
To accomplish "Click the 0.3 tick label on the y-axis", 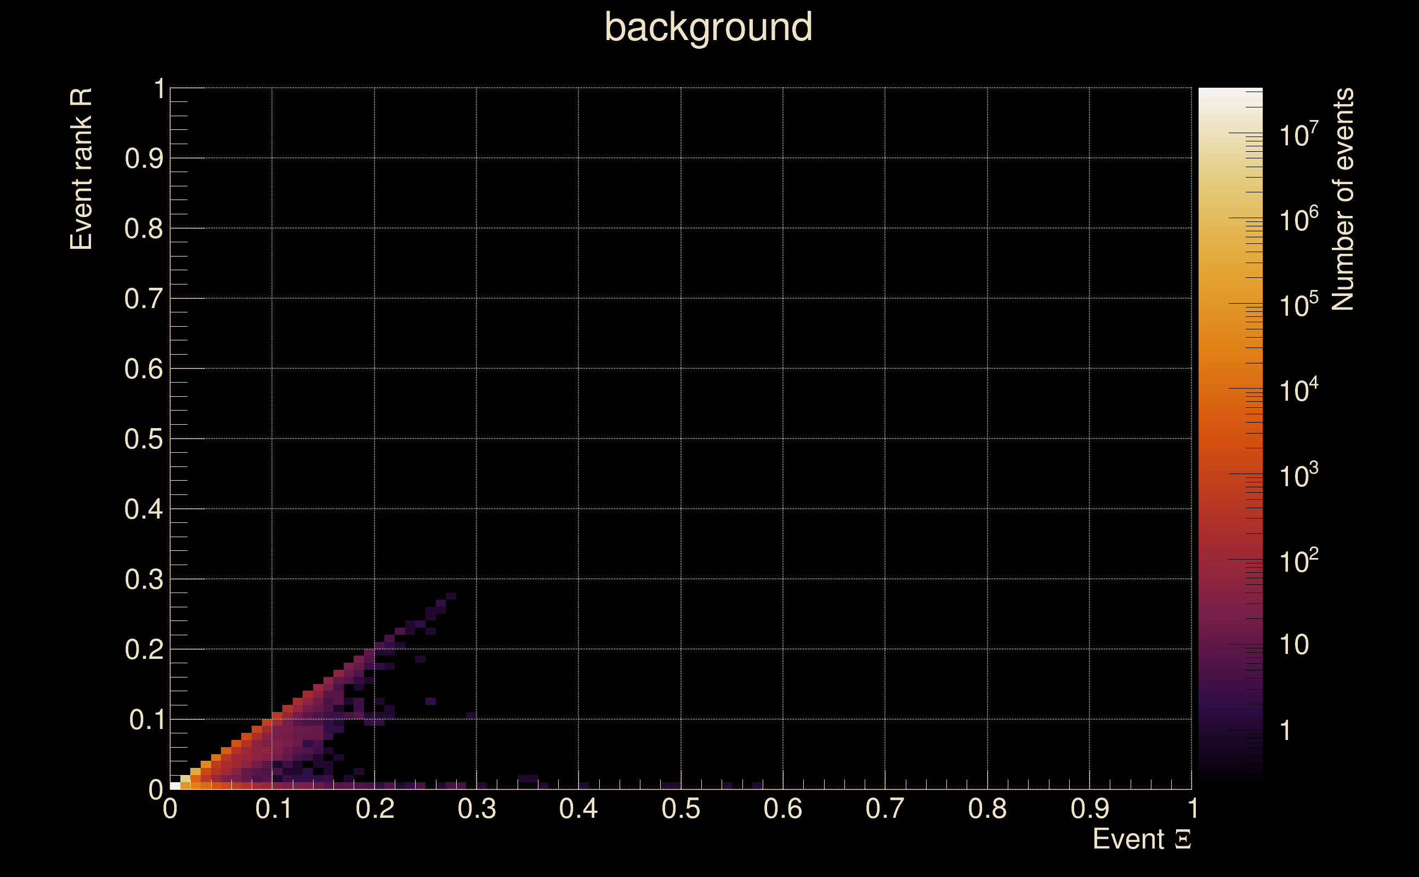I will [143, 579].
